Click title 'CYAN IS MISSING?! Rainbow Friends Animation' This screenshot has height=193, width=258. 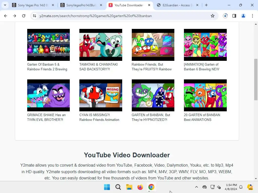[x=99, y=117]
